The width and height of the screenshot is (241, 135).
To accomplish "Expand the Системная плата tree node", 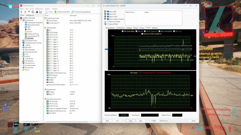I will coord(21,41).
